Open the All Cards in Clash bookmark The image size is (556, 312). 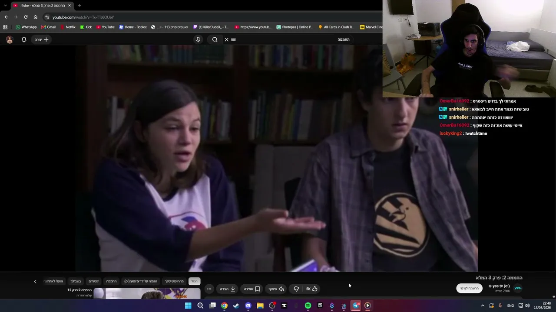pyautogui.click(x=336, y=27)
